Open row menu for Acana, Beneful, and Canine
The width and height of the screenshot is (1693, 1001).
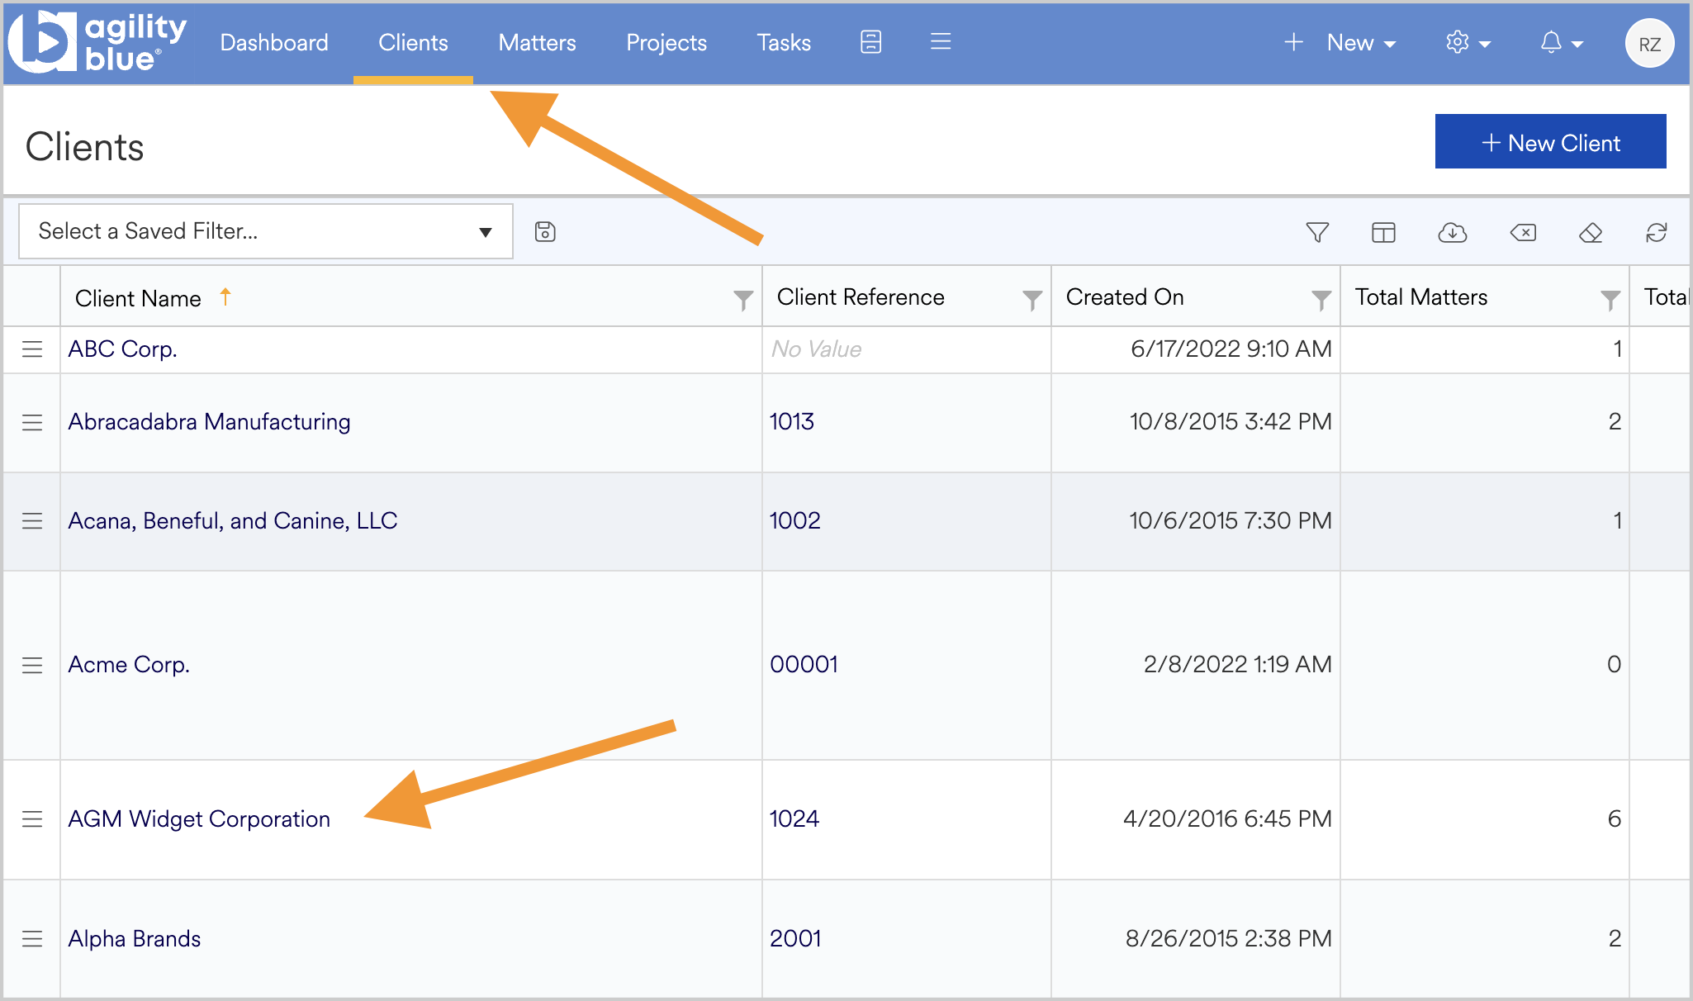[32, 521]
